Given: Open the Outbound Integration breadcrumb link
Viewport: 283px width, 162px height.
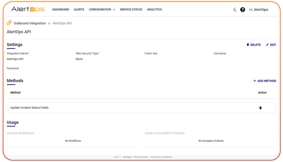Looking at the screenshot, I should [x=30, y=23].
